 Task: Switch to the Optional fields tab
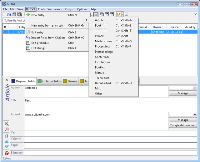49,81
